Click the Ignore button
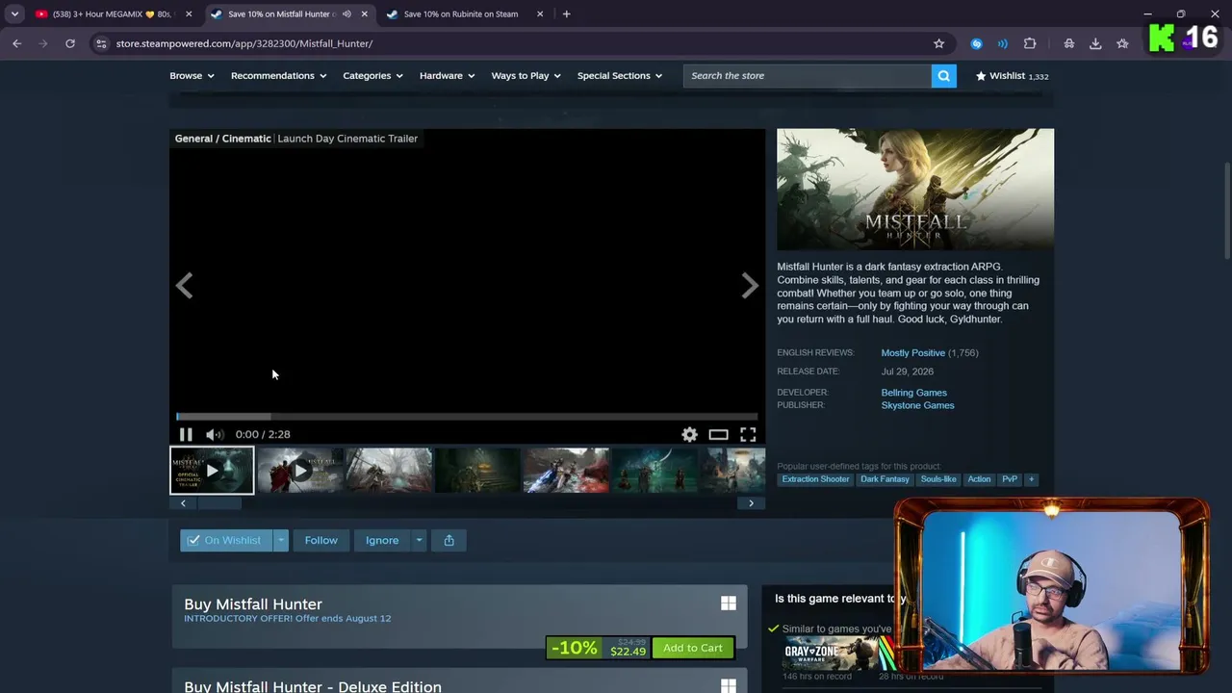Viewport: 1232px width, 693px height. coord(382,540)
